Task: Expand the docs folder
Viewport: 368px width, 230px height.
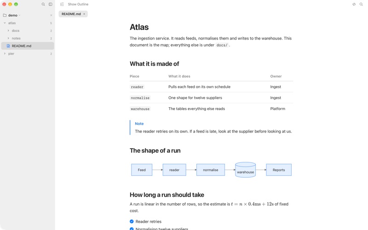Action: [x=8, y=31]
